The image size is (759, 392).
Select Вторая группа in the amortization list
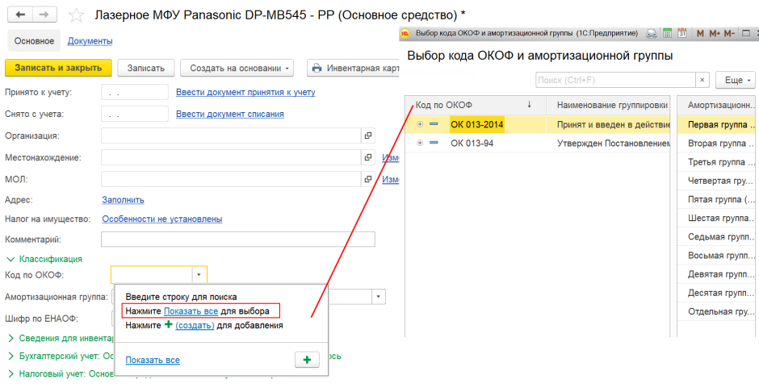click(x=717, y=143)
